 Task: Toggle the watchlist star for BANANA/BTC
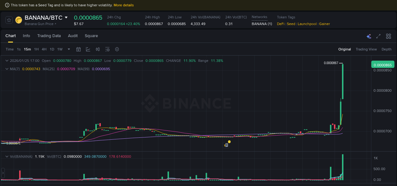pos(9,20)
